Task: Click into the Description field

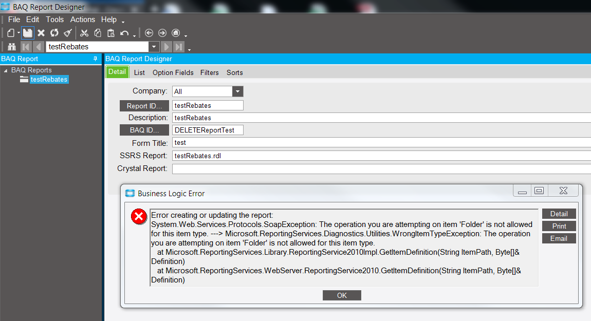Action: pyautogui.click(x=381, y=118)
